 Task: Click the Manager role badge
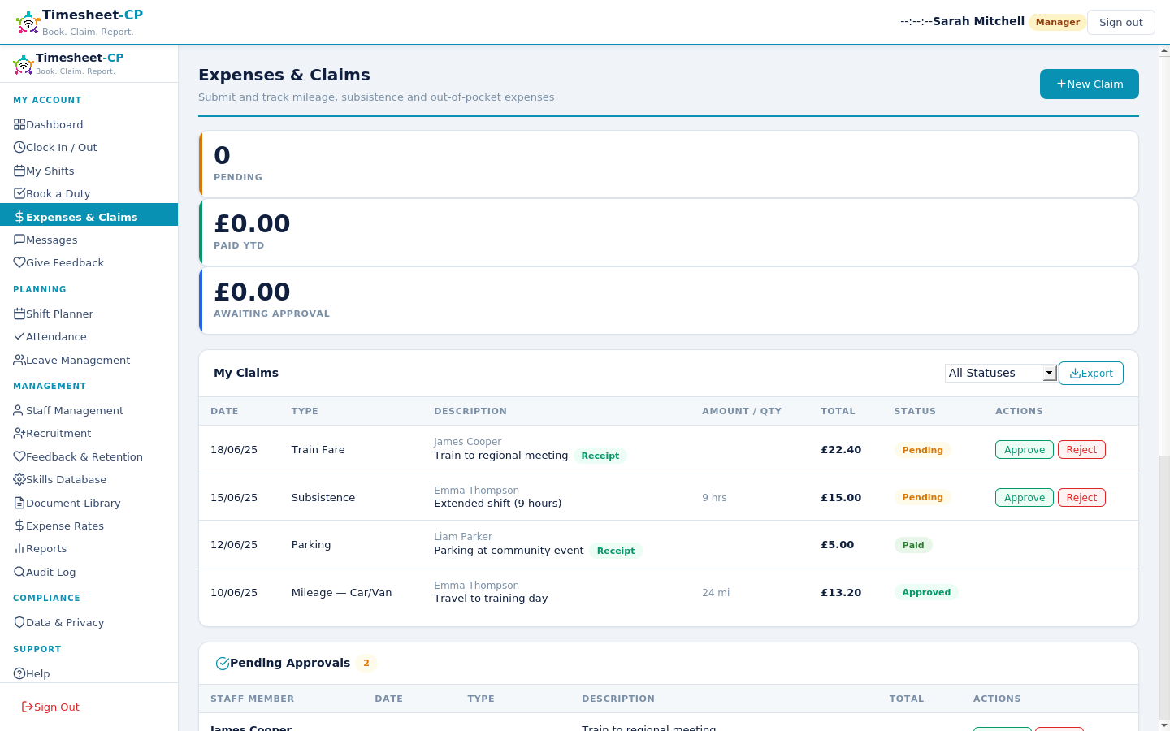(1058, 22)
